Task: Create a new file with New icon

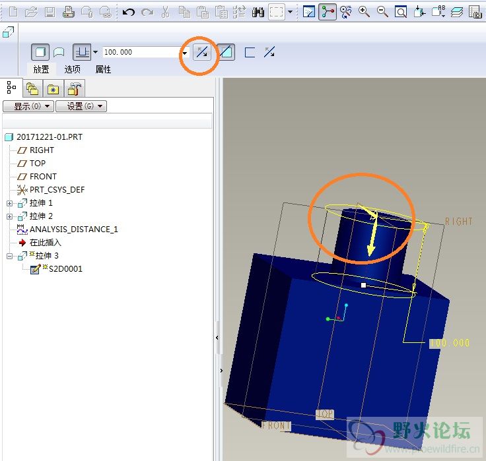Action: click(13, 12)
